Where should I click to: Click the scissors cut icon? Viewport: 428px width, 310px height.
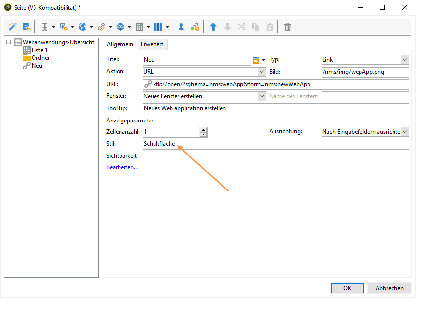point(241,27)
